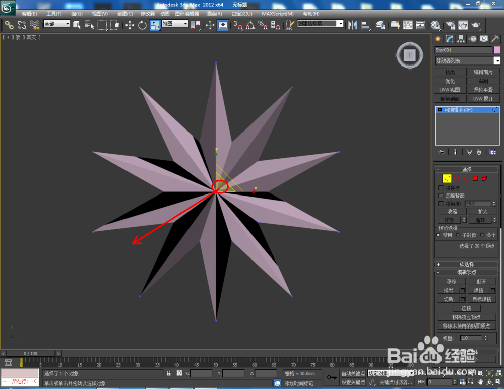Open the Create command panel tab
The width and height of the screenshot is (504, 389).
coord(438,39)
